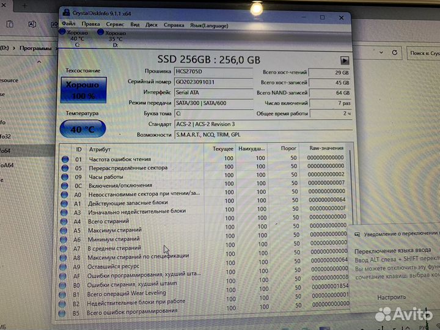Open the Файл menu

click(x=68, y=23)
